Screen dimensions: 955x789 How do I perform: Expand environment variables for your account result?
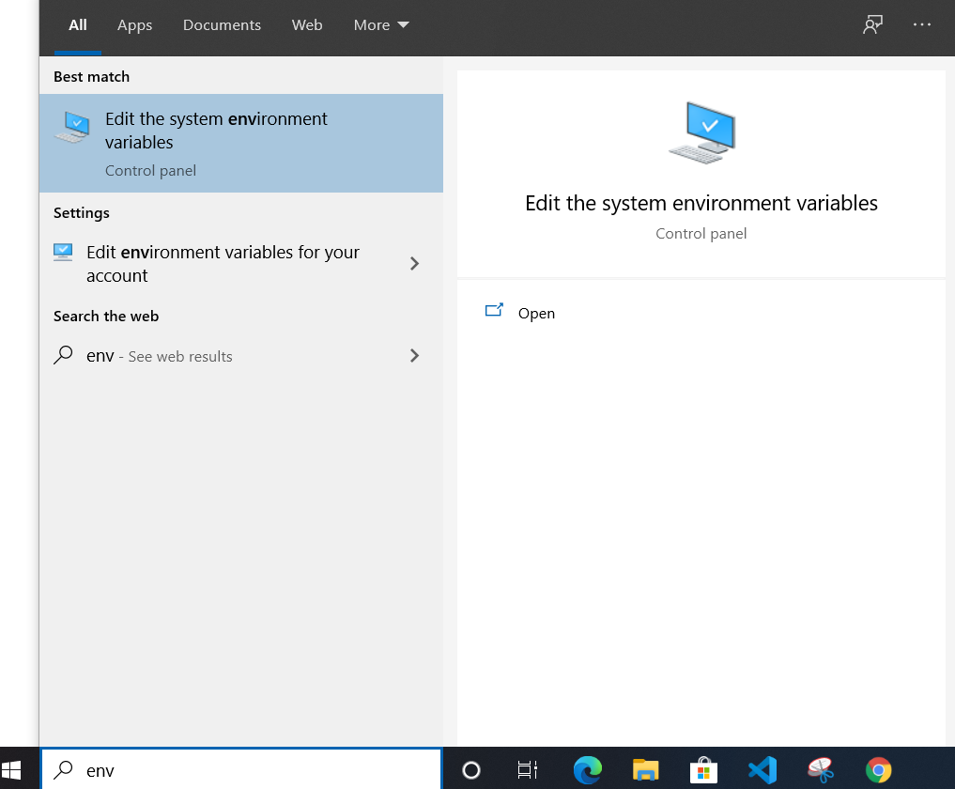point(414,264)
